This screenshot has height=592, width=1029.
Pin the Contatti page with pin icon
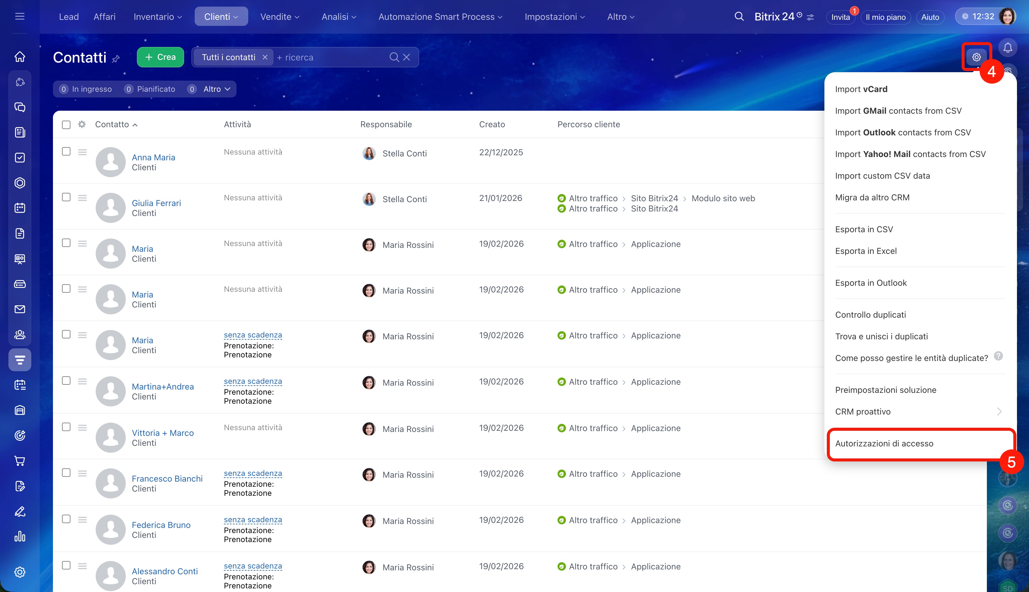click(x=116, y=59)
